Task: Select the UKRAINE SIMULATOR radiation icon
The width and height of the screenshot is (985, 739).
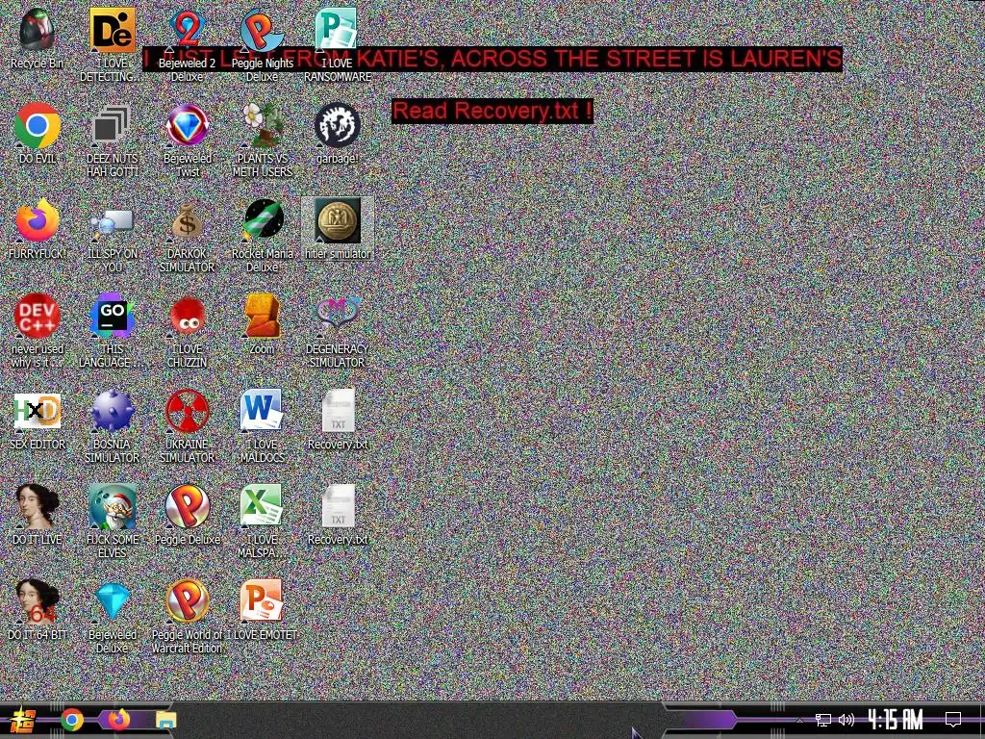Action: [x=188, y=412]
